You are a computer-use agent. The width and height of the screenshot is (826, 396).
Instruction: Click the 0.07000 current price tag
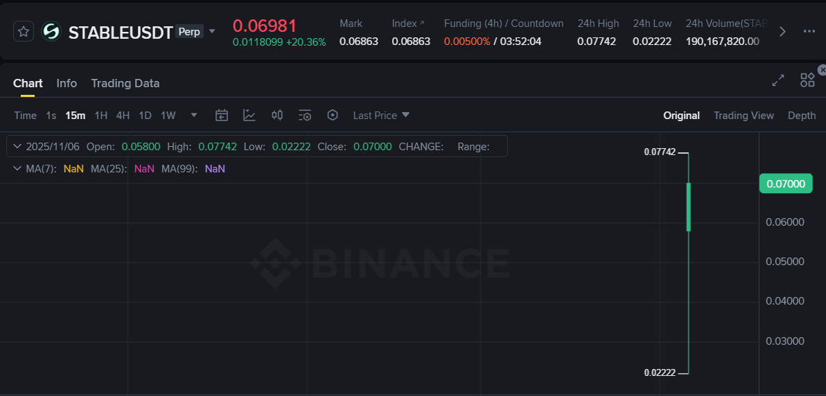pyautogui.click(x=786, y=183)
